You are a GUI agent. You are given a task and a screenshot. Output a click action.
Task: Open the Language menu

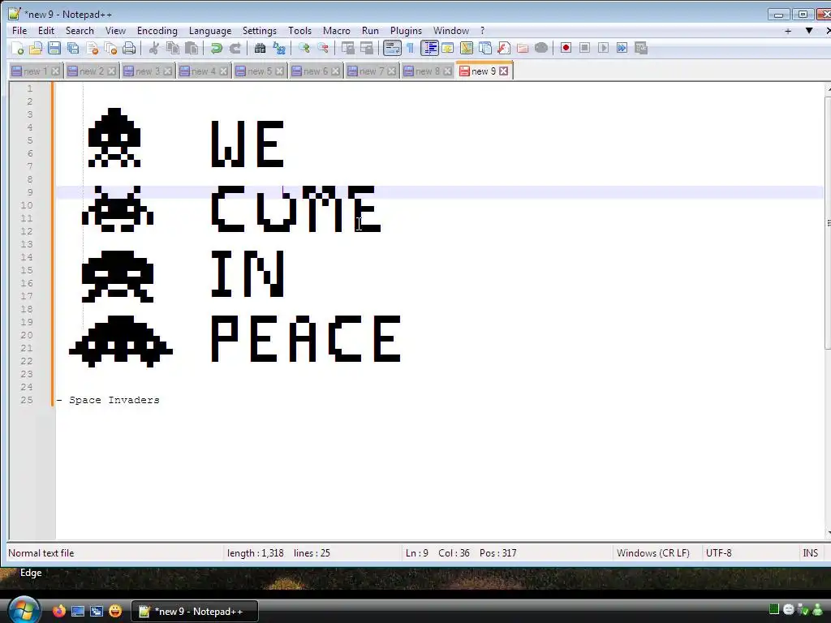click(210, 31)
